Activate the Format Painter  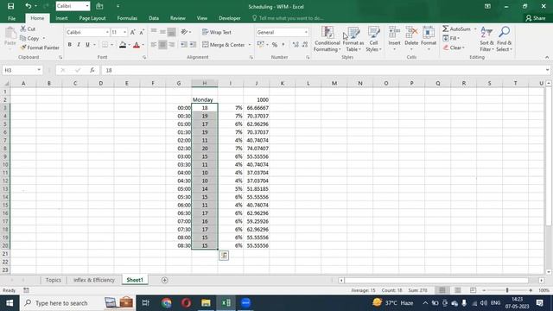40,48
